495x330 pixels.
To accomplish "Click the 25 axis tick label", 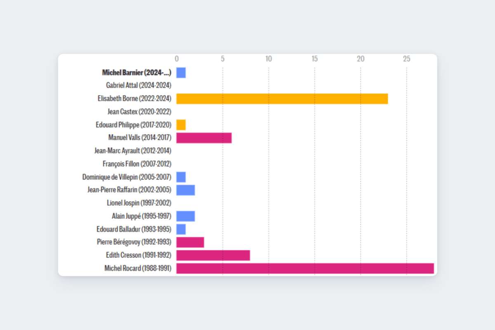I will click(x=407, y=59).
